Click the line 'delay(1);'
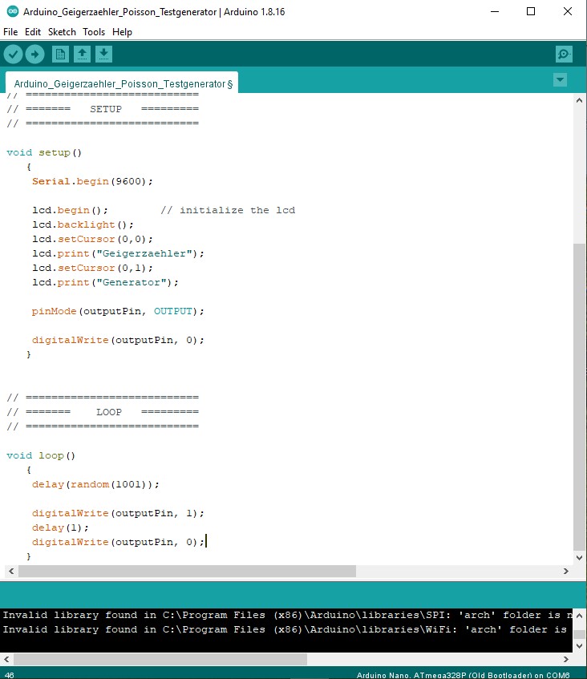This screenshot has width=587, height=679. pyautogui.click(x=60, y=527)
